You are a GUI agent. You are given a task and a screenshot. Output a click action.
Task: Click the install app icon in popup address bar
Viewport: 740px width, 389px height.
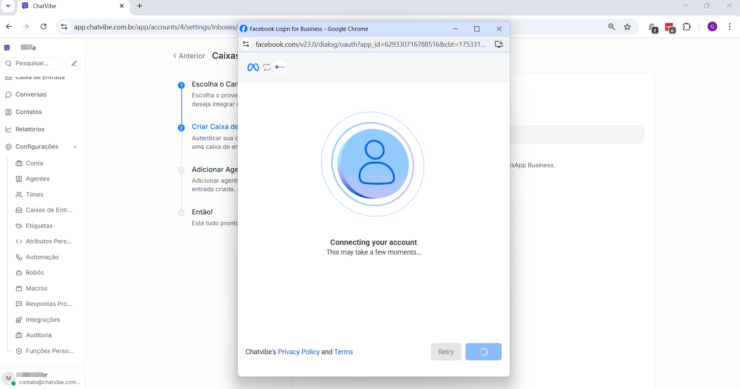pos(499,44)
